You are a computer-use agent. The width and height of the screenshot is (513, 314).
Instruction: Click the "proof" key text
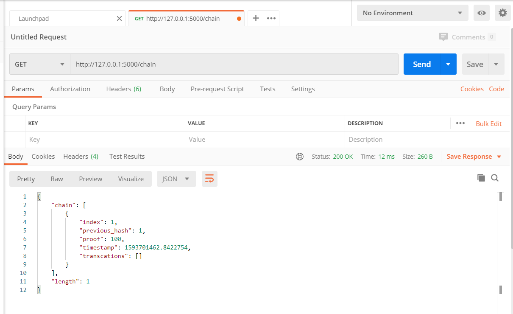point(91,239)
